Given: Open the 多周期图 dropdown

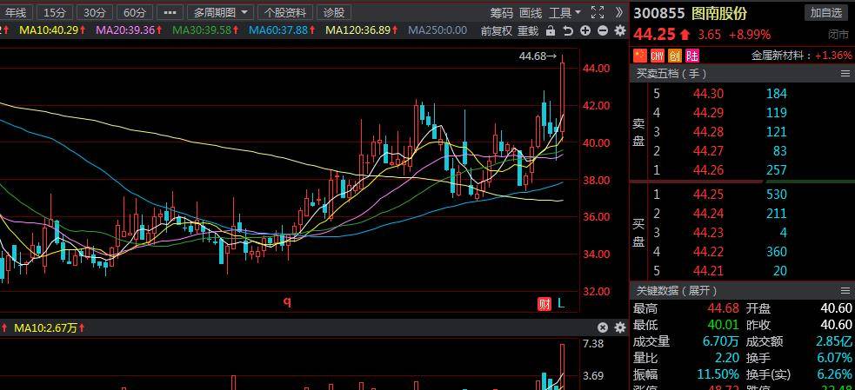Looking at the screenshot, I should (221, 12).
